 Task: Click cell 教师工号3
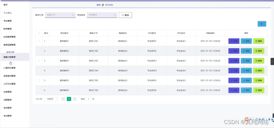tap(93, 61)
